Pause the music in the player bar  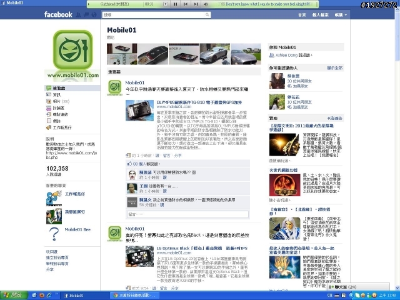[175, 4]
